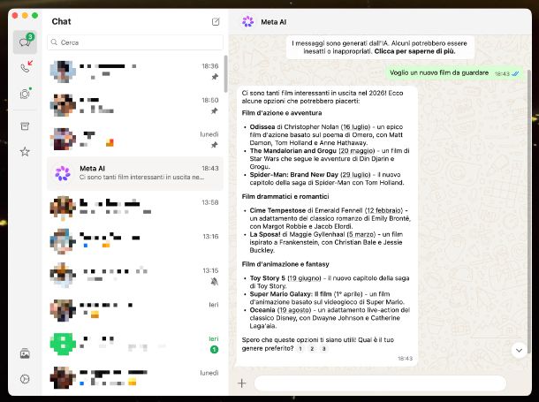The image size is (539, 402).
Task: Click the Meta AI avatar in chat list
Action: (63, 173)
